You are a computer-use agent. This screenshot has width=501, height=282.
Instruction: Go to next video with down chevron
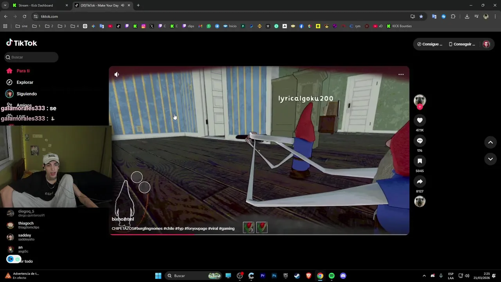coord(490,159)
